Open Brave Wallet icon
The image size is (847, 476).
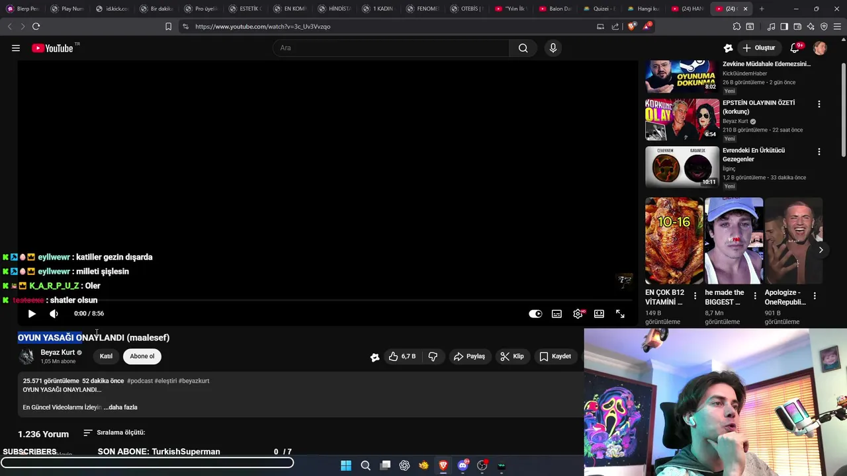tap(797, 26)
